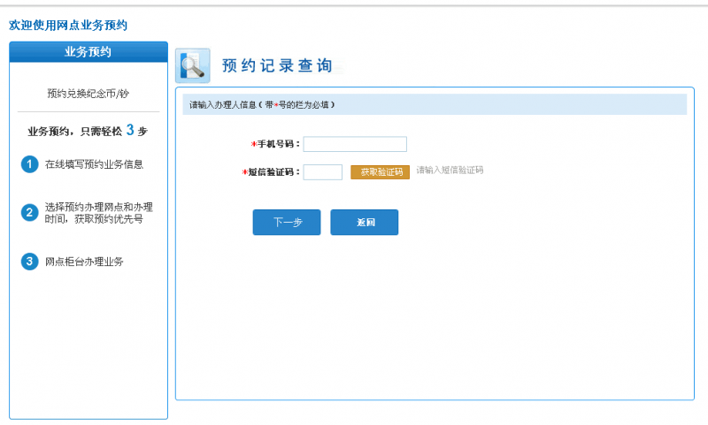Click the 欢迎使用网点业务预约 page title
The height and width of the screenshot is (425, 708).
pos(68,26)
